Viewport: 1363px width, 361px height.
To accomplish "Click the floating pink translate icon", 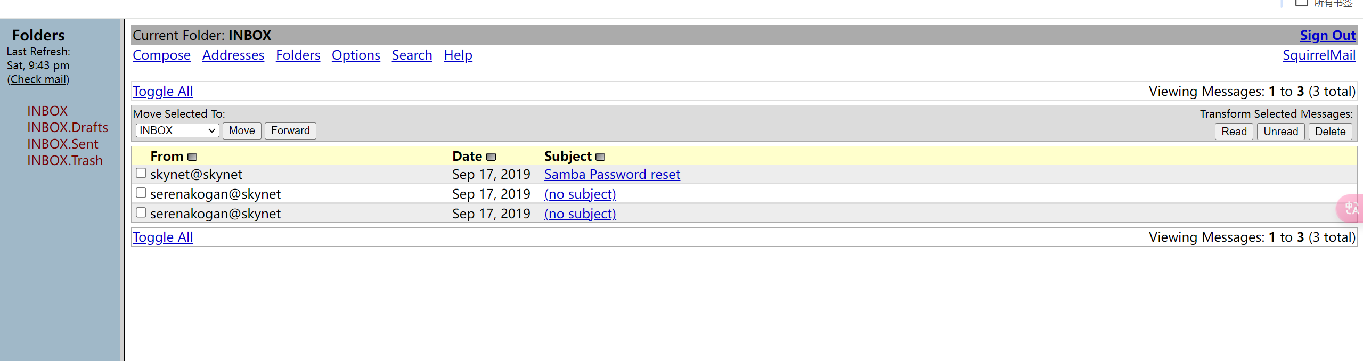I will 1351,208.
